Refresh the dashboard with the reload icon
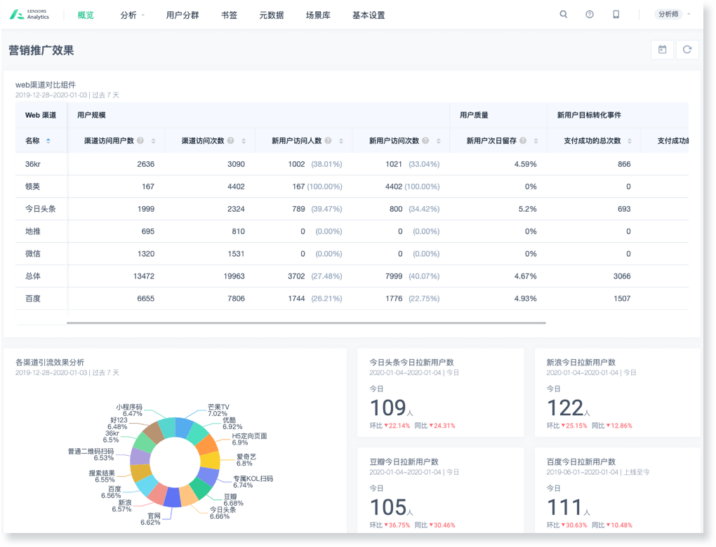Screen dimensions: 716x547 click(x=687, y=50)
